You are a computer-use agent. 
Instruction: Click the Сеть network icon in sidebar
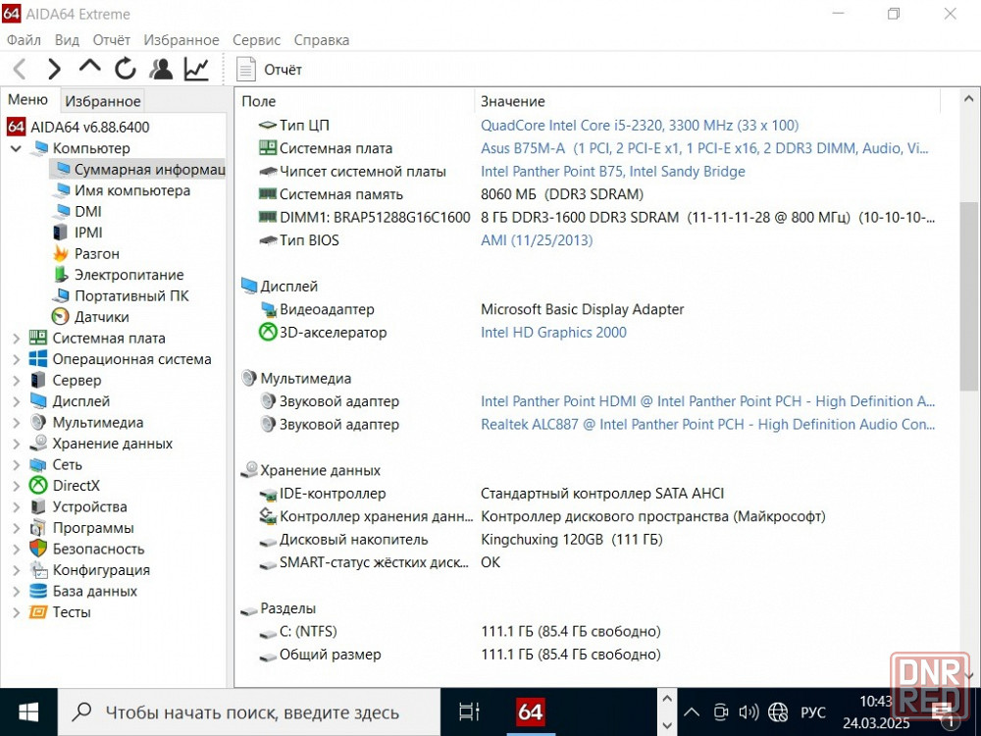pyautogui.click(x=38, y=464)
